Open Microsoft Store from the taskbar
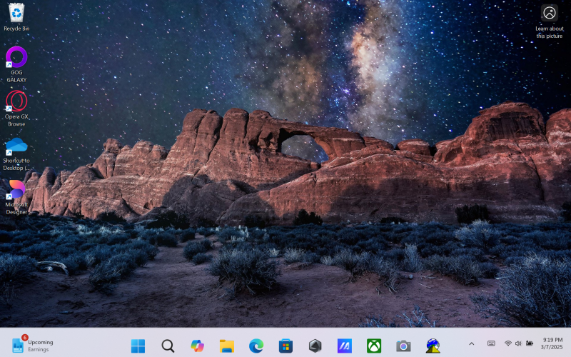The image size is (571, 357). tap(286, 346)
